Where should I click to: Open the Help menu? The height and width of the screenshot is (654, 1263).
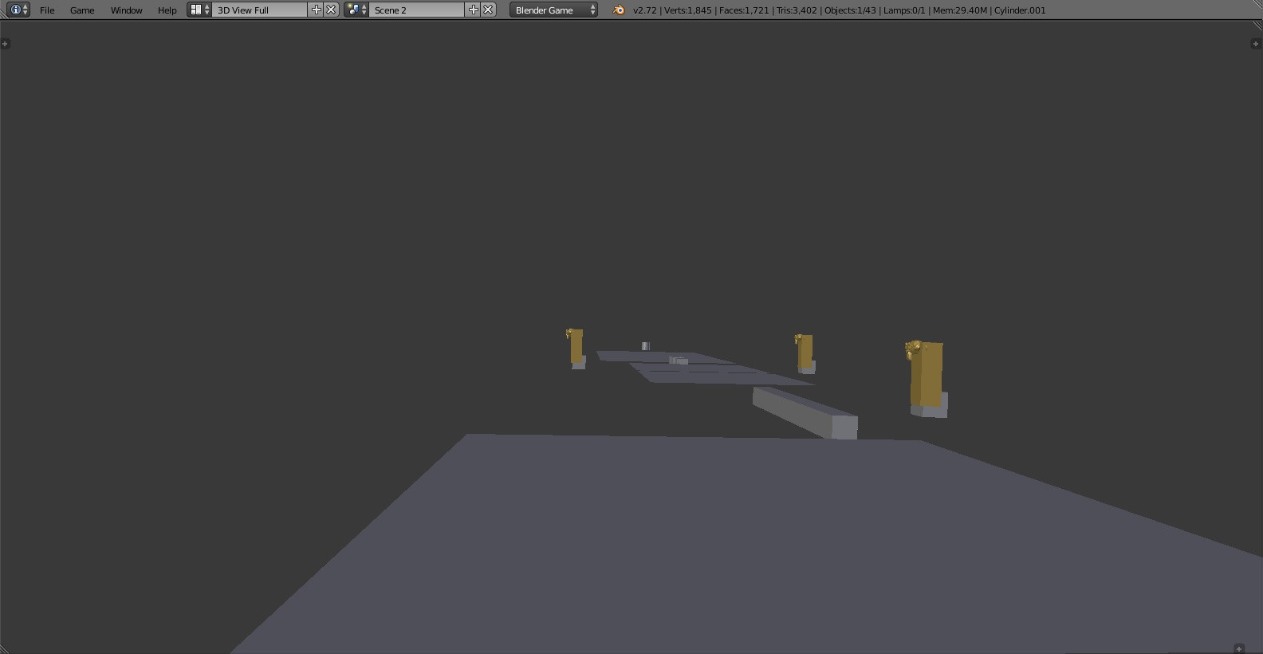(167, 10)
